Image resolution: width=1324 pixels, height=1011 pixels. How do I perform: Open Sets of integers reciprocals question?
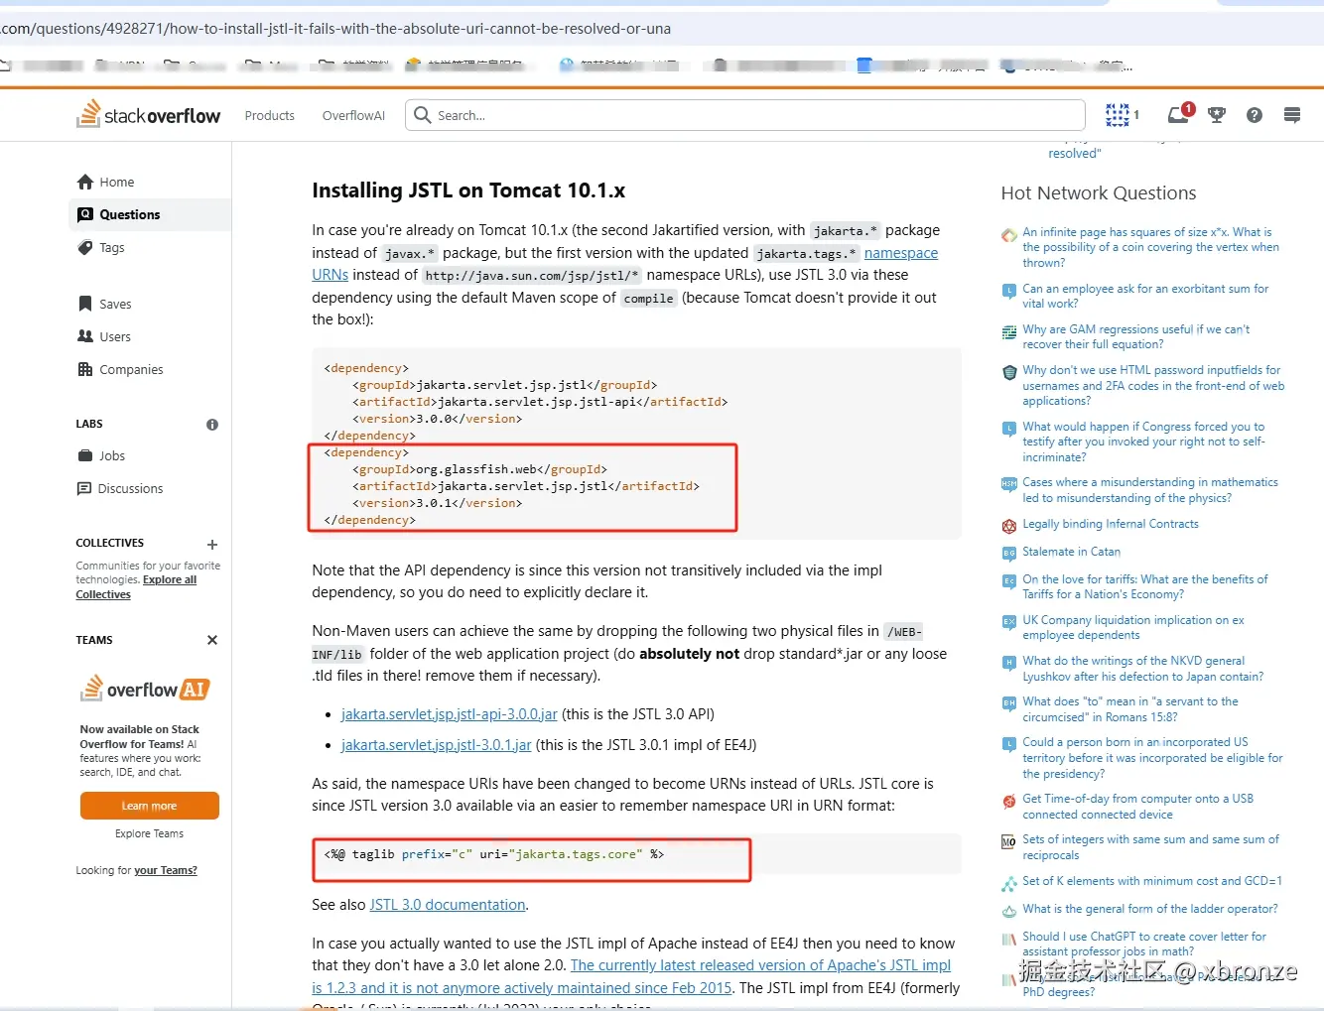pos(1151,847)
